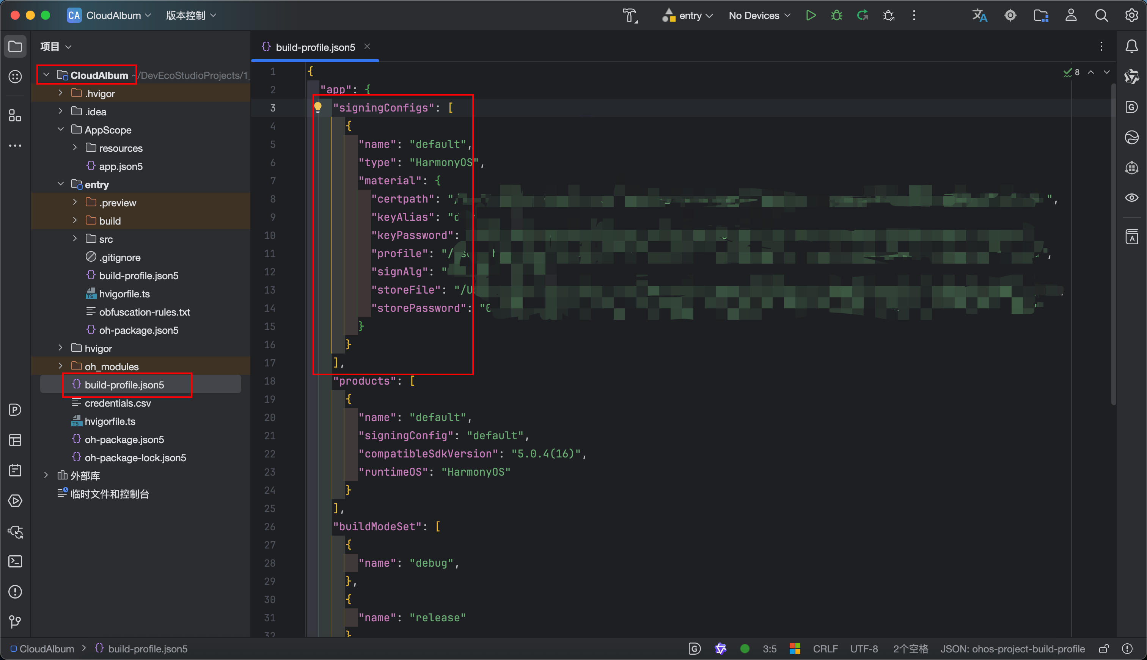The height and width of the screenshot is (660, 1147).
Task: Click the Debug bug icon
Action: tap(837, 16)
